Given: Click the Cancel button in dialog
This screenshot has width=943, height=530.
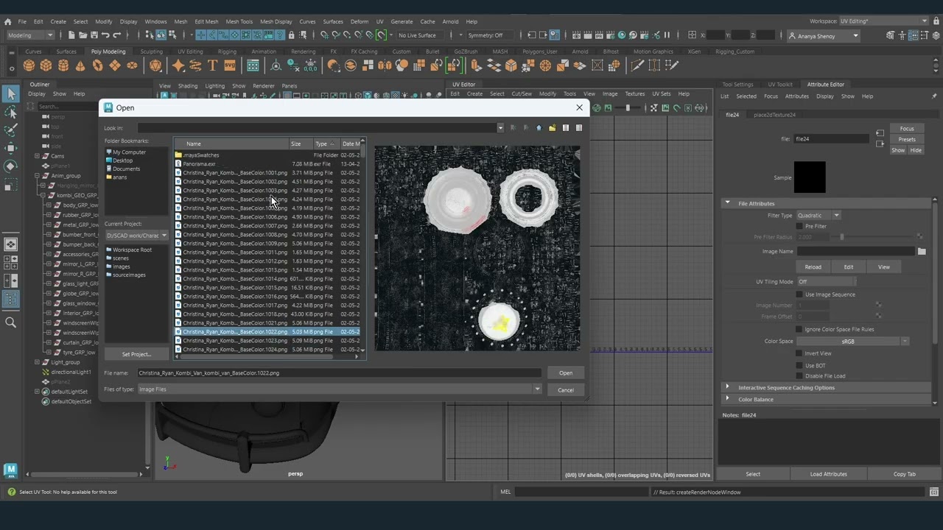Looking at the screenshot, I should click(566, 390).
